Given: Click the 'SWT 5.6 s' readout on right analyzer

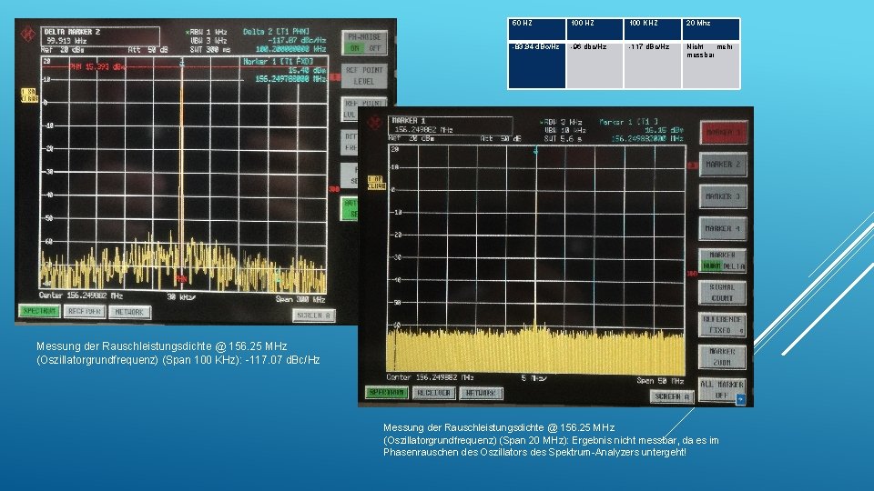Looking at the screenshot, I should pos(563,138).
